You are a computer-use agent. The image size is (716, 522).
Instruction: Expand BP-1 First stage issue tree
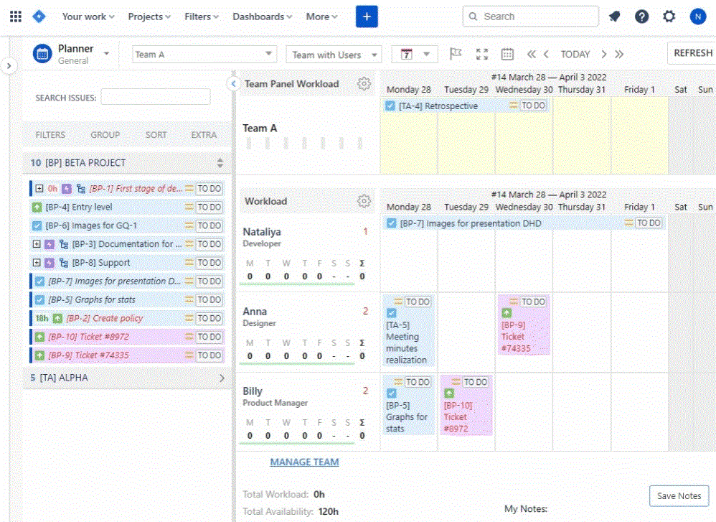point(39,188)
